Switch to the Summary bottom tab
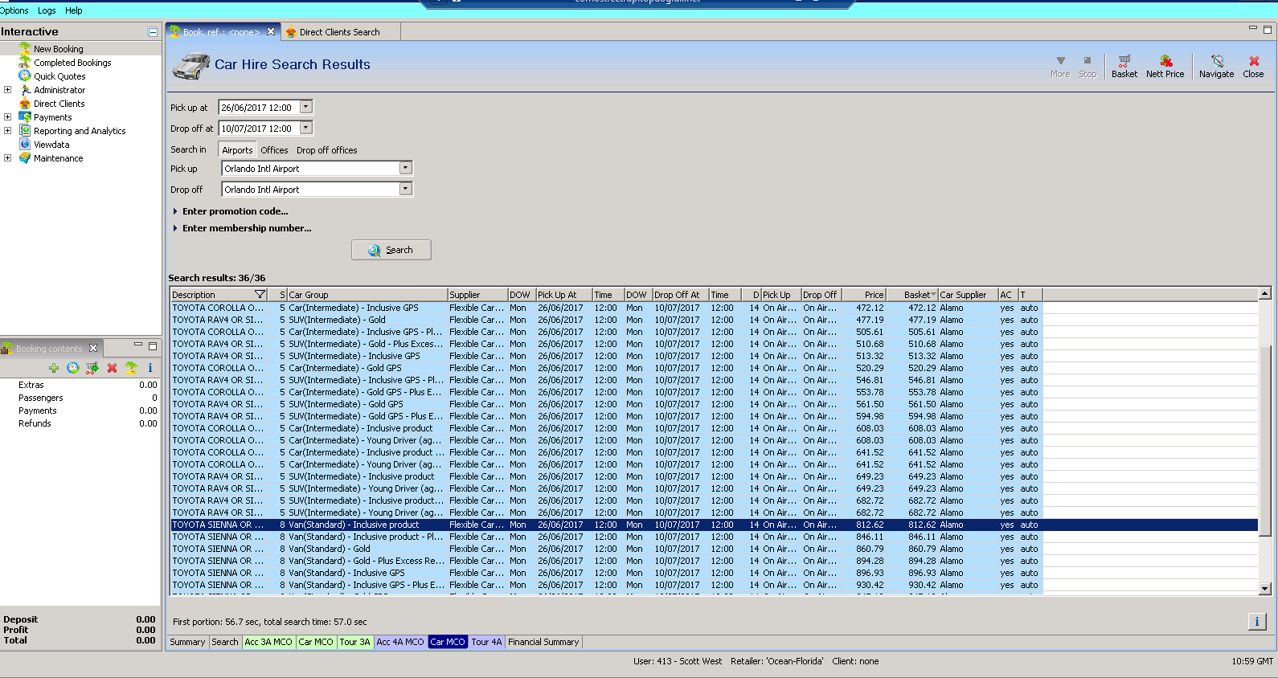This screenshot has height=678, width=1278. pos(187,642)
